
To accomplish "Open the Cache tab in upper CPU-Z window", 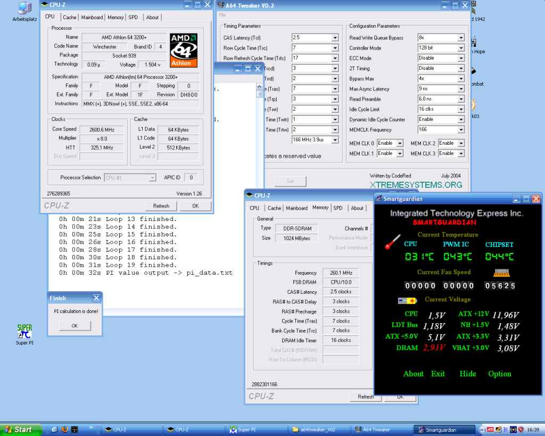I will click(70, 18).
